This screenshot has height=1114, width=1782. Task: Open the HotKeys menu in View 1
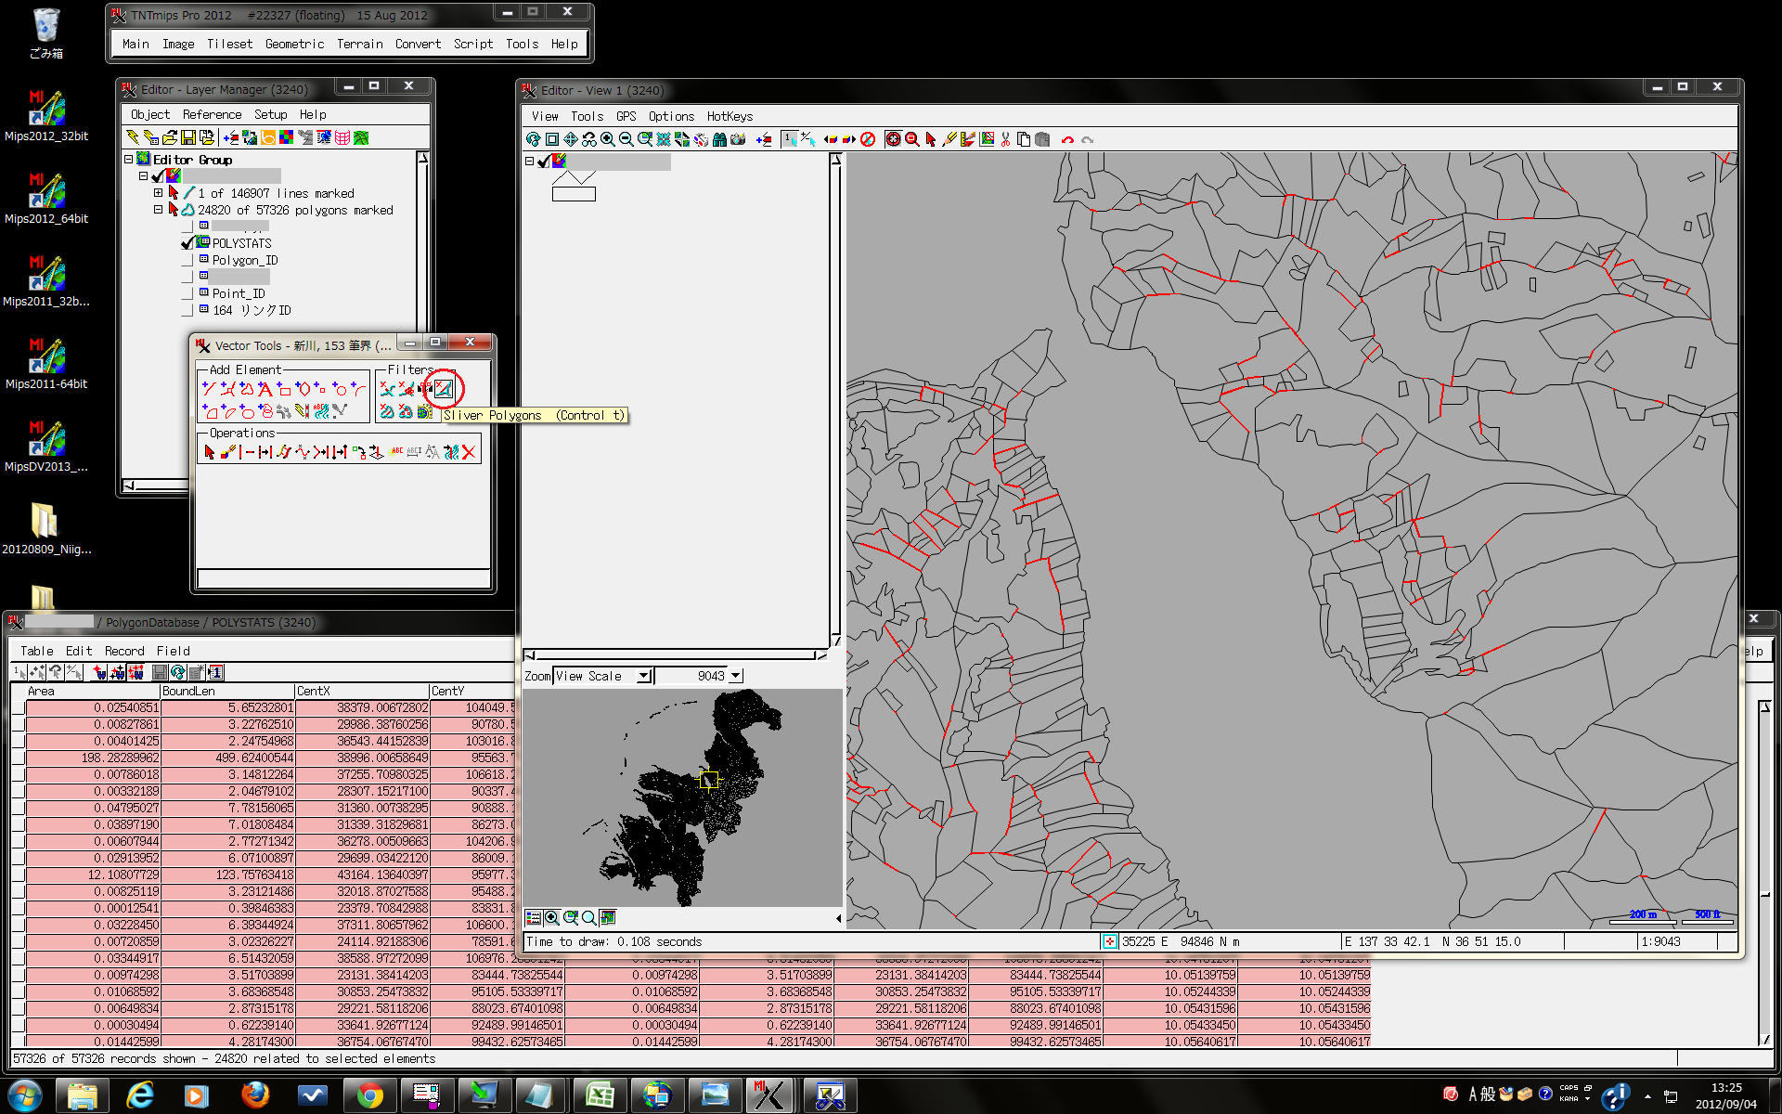pyautogui.click(x=730, y=116)
